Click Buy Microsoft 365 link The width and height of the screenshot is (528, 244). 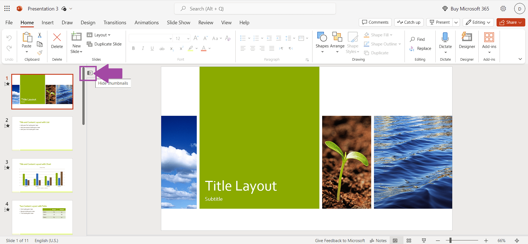(466, 9)
